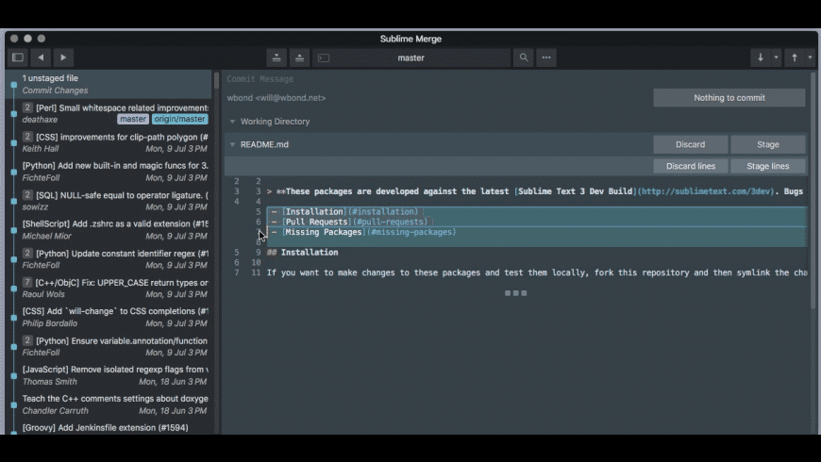Select the CSS will-change completions commit

point(109,317)
